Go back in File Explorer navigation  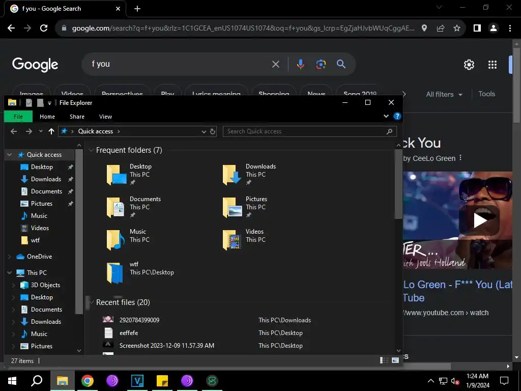coord(14,131)
